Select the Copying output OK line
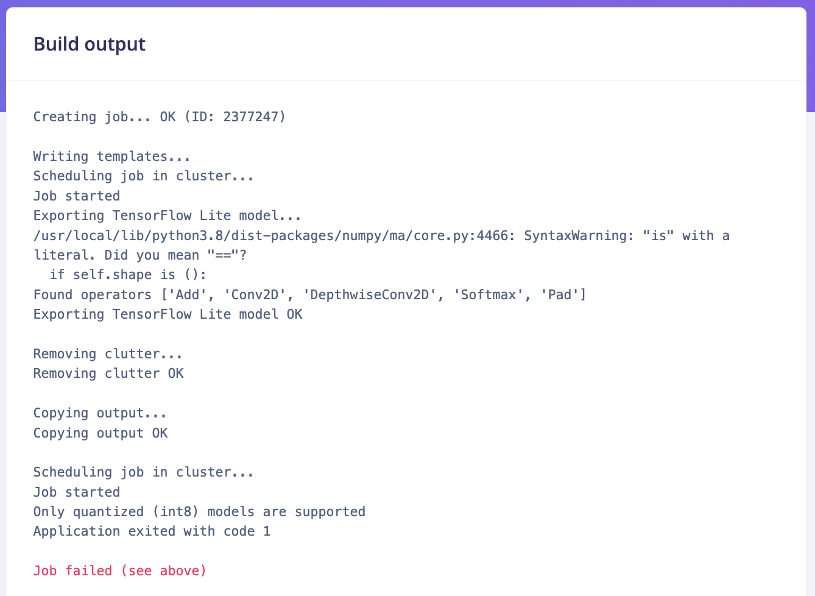 (101, 433)
